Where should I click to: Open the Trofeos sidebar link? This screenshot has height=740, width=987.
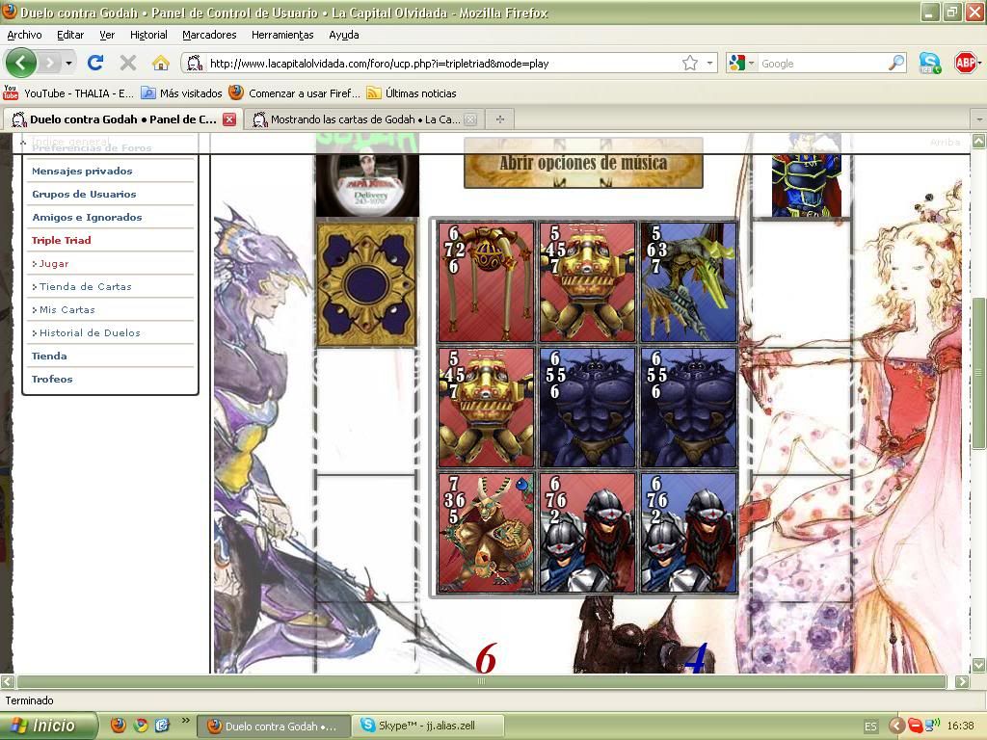point(52,380)
